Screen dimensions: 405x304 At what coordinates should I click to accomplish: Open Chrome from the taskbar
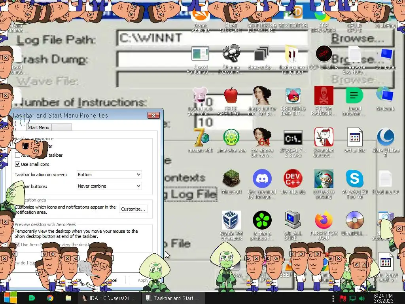[50, 298]
